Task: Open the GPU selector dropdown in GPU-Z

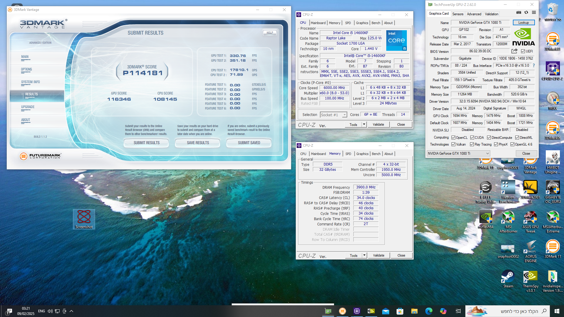Action: click(458, 153)
